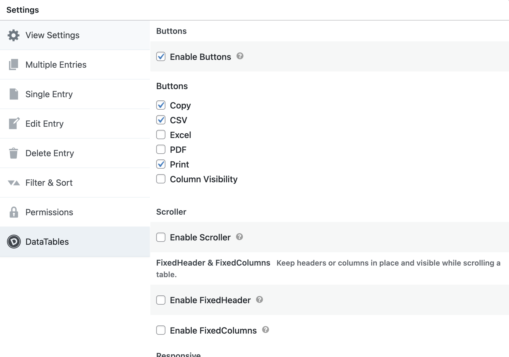Check the Enable FixedColumns box
The width and height of the screenshot is (509, 357).
(x=161, y=330)
